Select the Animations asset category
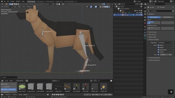The height and width of the screenshot is (98, 175). 9,87
